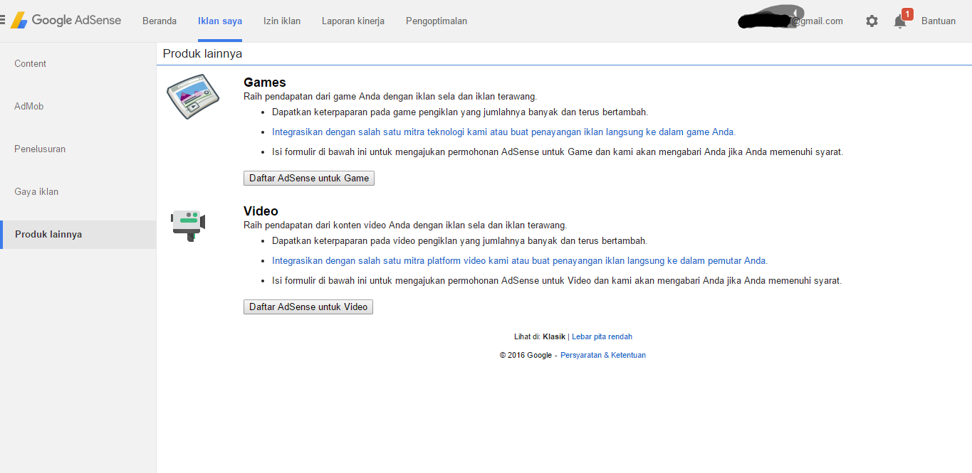972x473 pixels.
Task: Click the 'AdSense untuk Game' form instruction bullet
Action: 558,152
